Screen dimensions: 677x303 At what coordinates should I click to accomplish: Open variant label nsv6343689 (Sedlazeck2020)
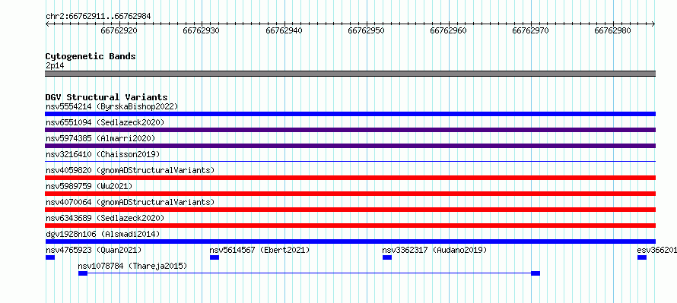(x=105, y=218)
